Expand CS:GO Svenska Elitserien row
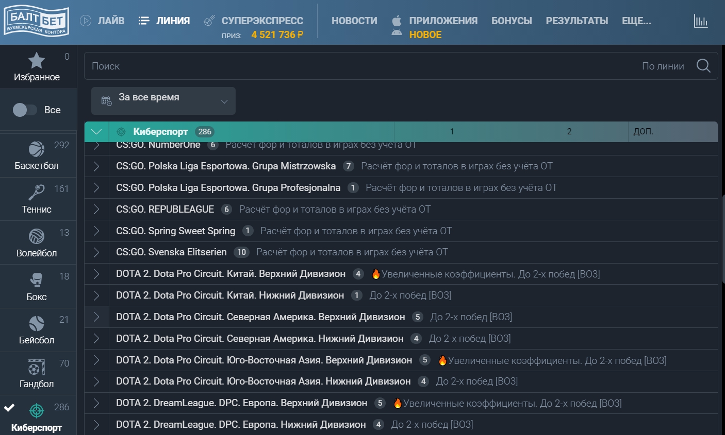This screenshot has width=725, height=435. pos(96,252)
